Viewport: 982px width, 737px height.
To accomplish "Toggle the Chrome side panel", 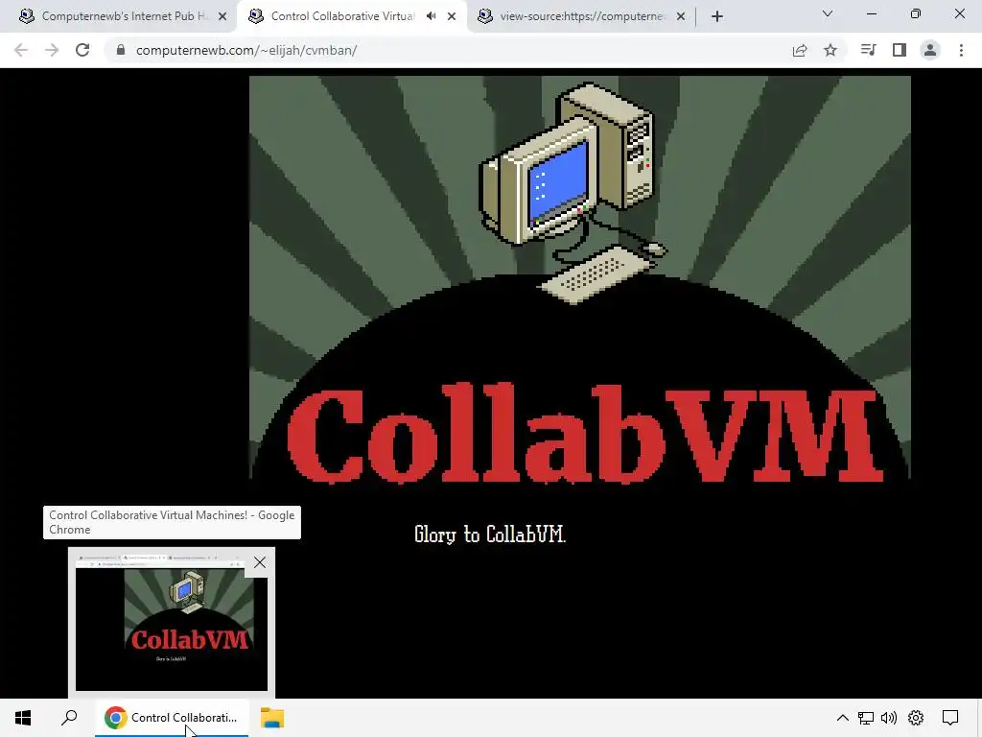I will click(900, 50).
